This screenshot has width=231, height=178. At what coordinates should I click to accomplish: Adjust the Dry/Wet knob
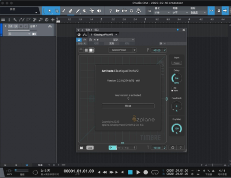coord(177,129)
